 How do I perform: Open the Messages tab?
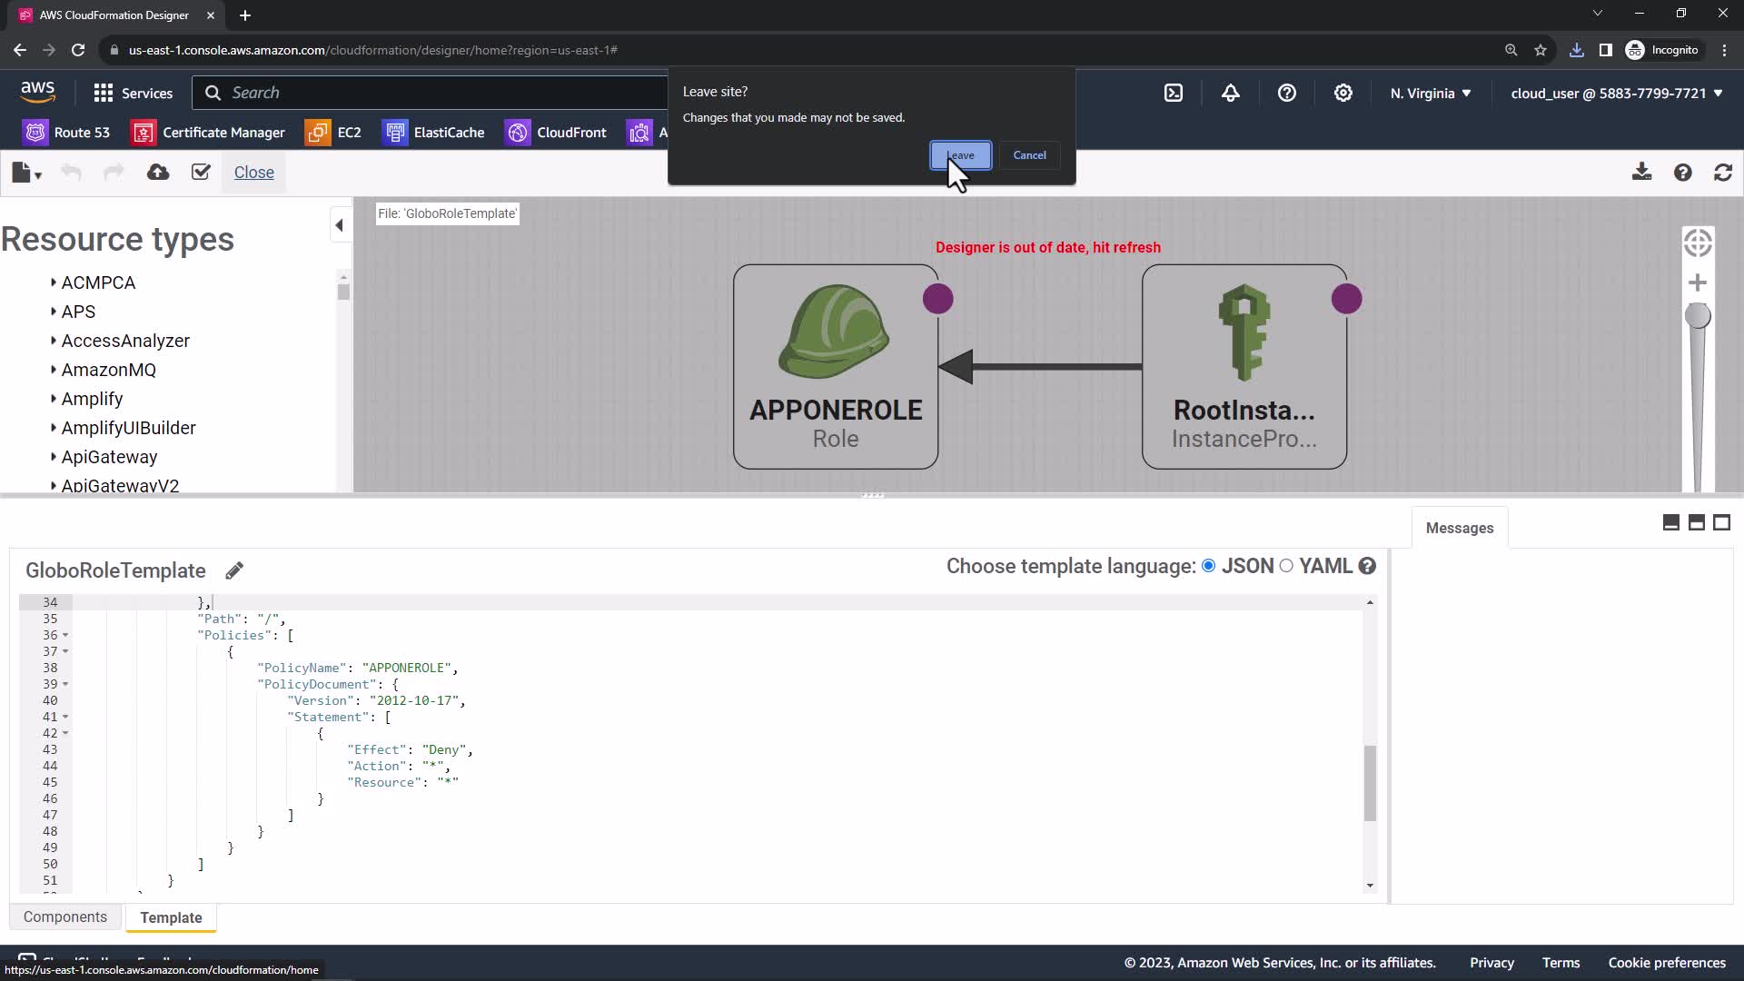click(1459, 528)
